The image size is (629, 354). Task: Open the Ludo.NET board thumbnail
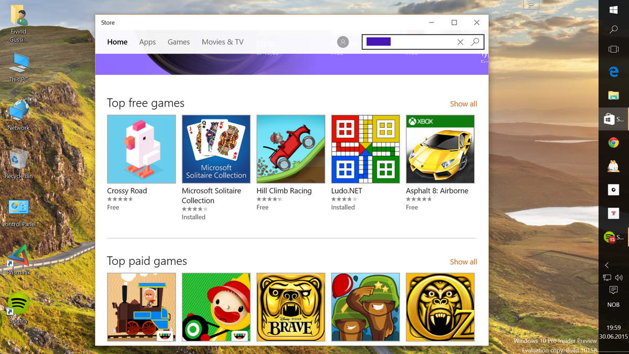tap(365, 149)
